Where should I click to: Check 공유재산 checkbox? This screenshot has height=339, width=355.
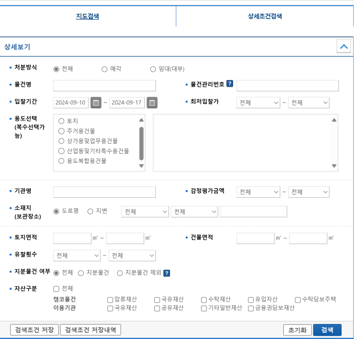point(157,308)
